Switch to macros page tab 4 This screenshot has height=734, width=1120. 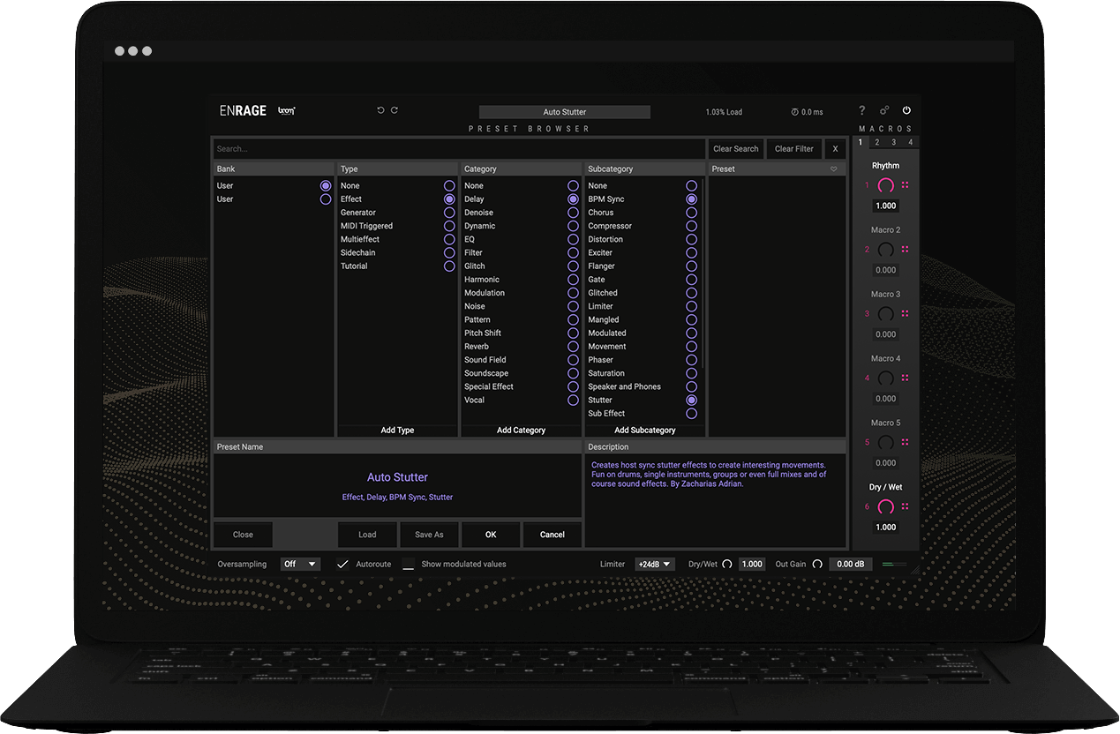point(911,142)
